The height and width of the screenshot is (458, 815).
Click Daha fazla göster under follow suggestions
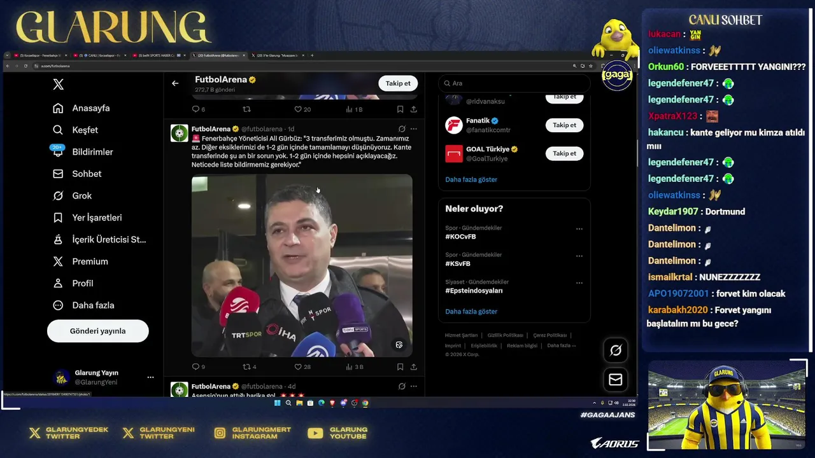point(471,179)
